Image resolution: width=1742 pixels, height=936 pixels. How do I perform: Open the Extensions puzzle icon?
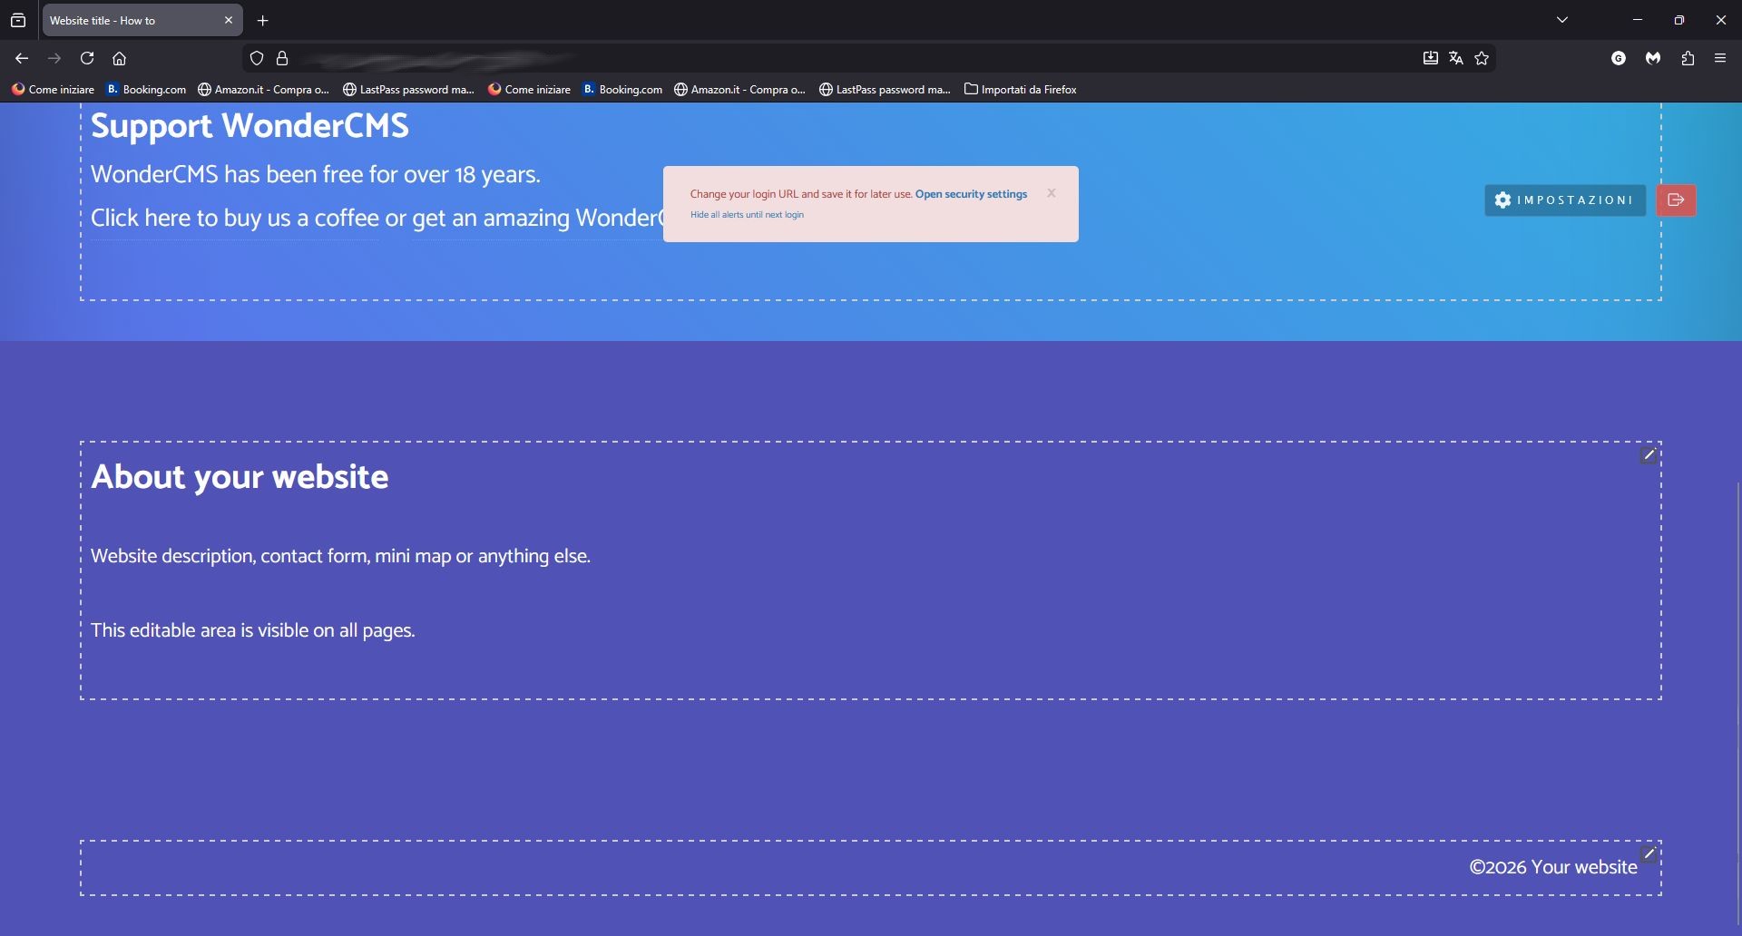(1688, 59)
